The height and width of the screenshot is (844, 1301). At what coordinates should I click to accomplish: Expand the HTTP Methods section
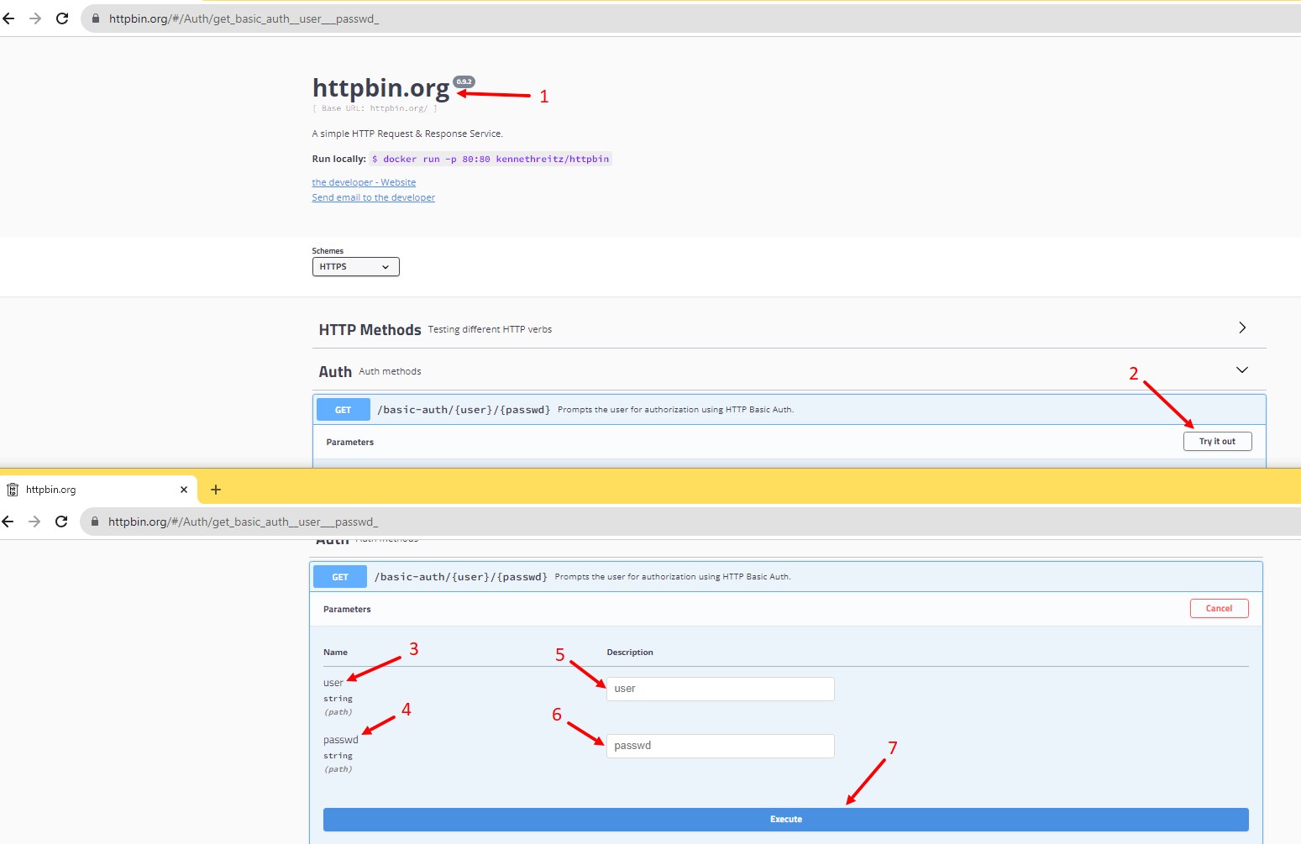[x=1242, y=328]
